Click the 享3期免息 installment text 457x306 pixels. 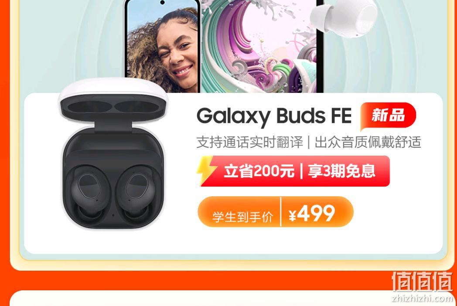coord(341,171)
